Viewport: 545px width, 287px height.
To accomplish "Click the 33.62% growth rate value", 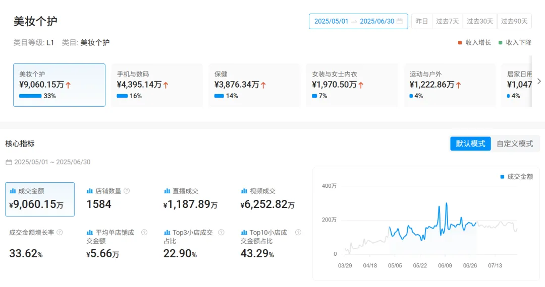I will (26, 253).
